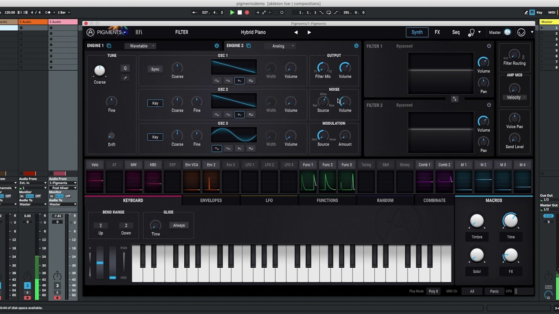The image size is (559, 314).
Task: Click the Ableton tempo field 120.00
Action: click(x=10, y=13)
